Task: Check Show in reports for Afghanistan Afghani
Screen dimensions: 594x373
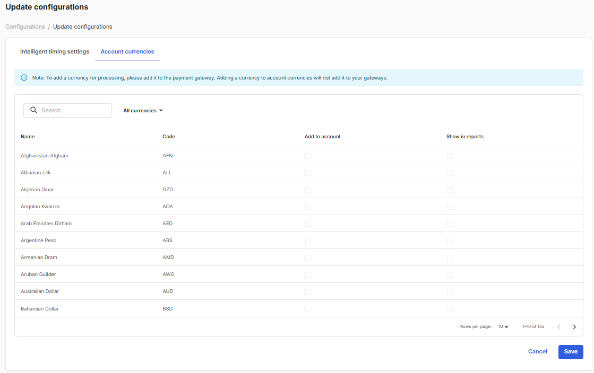Action: [450, 156]
